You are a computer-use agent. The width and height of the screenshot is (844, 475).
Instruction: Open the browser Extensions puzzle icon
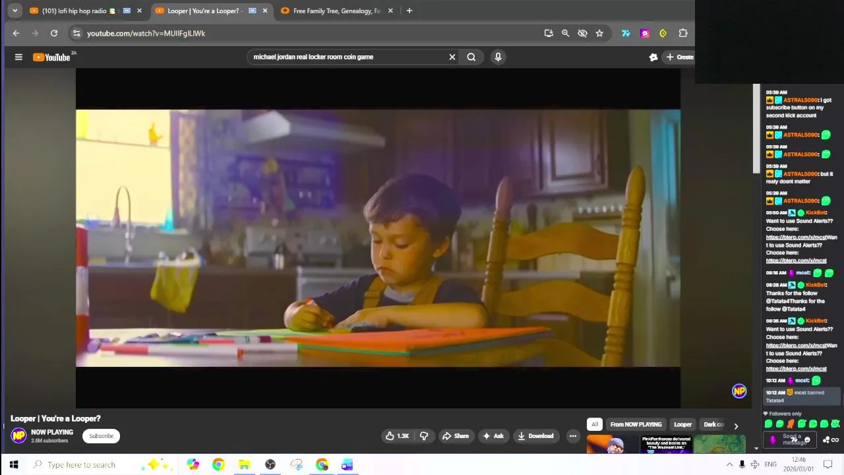683,33
